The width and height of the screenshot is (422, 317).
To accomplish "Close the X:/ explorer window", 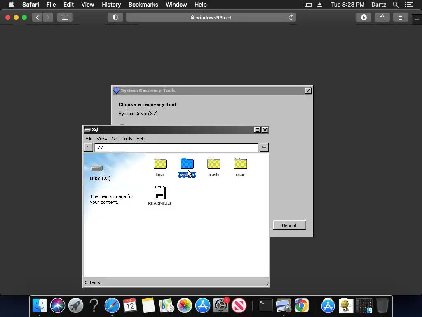I will pyautogui.click(x=265, y=130).
